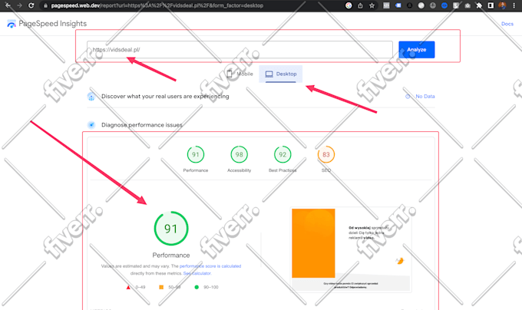Open the Chrome profile avatar
The height and width of the screenshot is (310, 522).
pos(502,5)
